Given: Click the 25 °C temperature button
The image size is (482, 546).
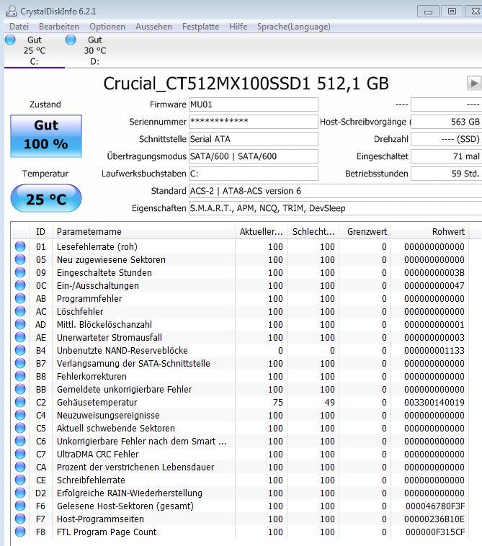Looking at the screenshot, I should pos(46,199).
